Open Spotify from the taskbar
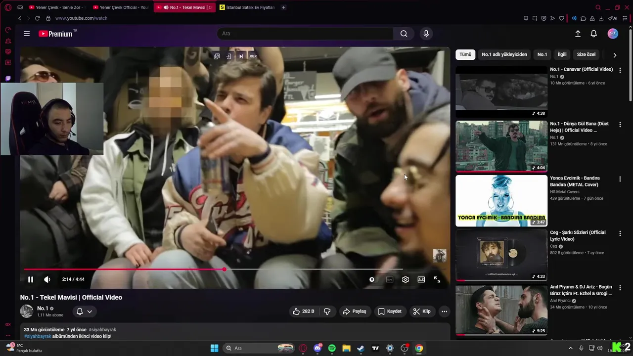The width and height of the screenshot is (633, 356). tap(332, 348)
